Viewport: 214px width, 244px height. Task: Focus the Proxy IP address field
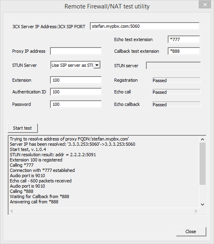[76, 51]
